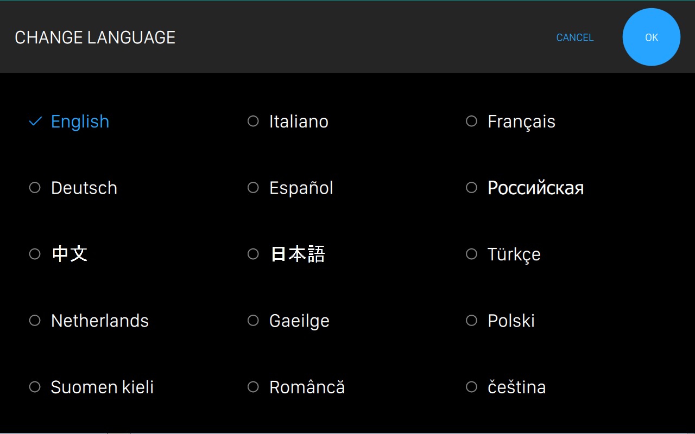The width and height of the screenshot is (695, 434).
Task: Select the Polski language option
Action: (471, 321)
